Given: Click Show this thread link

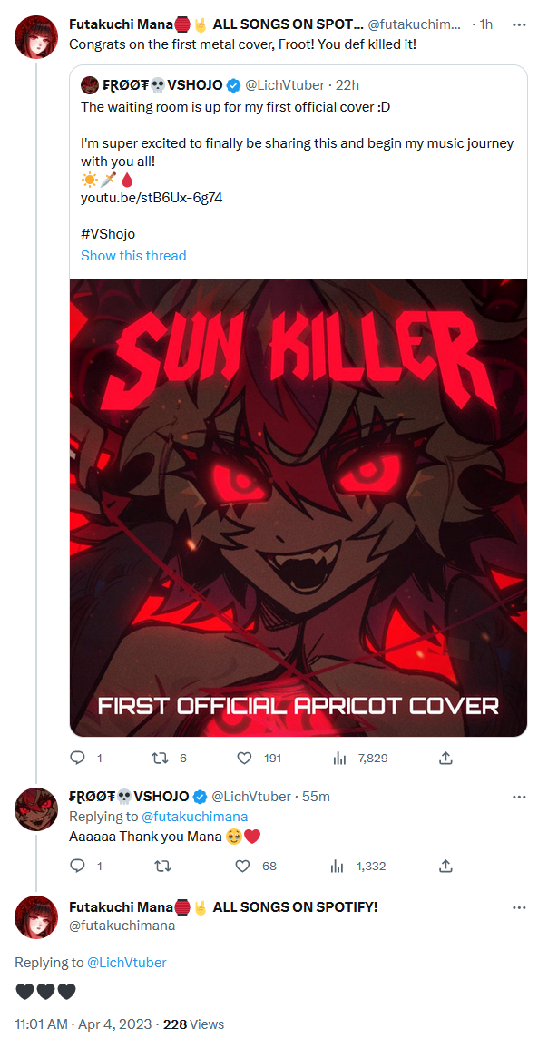Looking at the screenshot, I should click(x=133, y=255).
